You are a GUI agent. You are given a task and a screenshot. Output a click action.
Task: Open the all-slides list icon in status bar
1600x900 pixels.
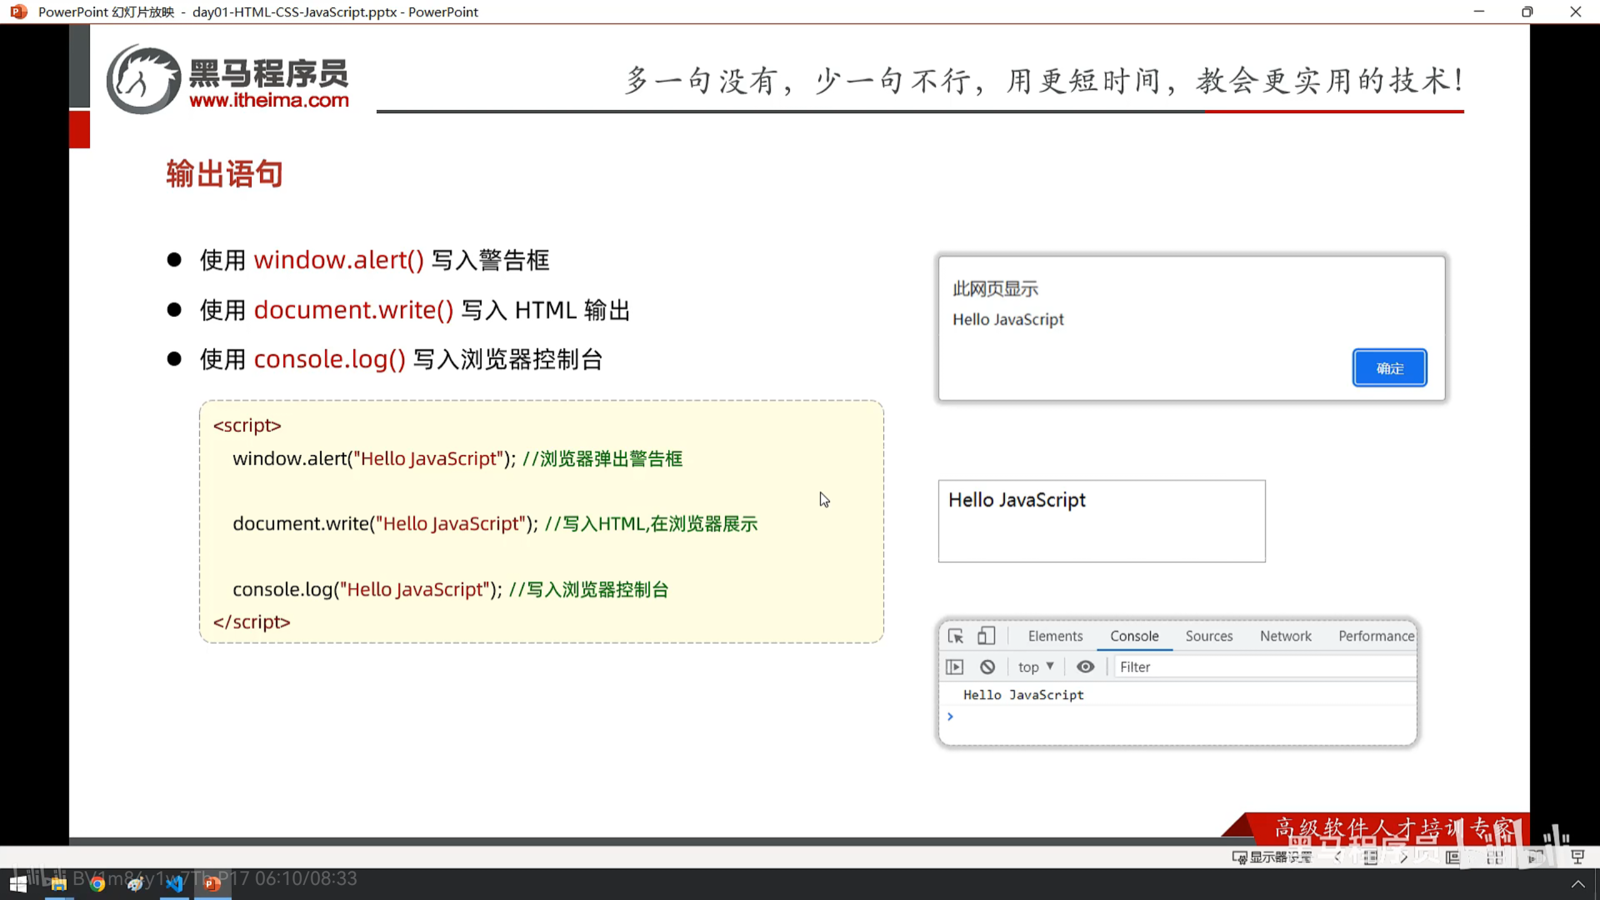(x=1370, y=857)
